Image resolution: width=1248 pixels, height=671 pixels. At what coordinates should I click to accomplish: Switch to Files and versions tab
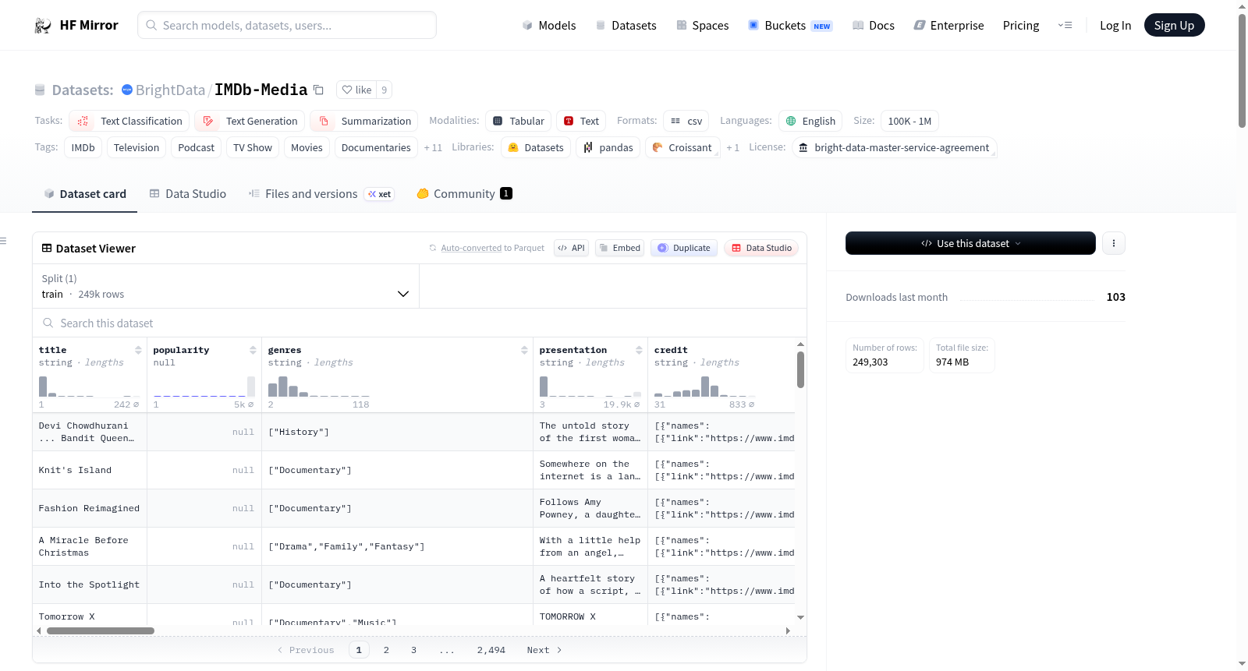pyautogui.click(x=321, y=194)
